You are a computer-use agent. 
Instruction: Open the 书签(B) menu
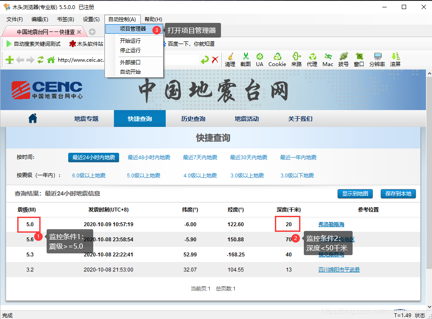(66, 19)
